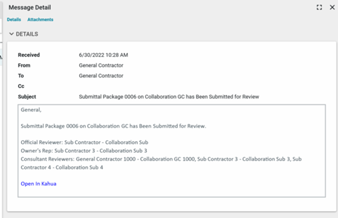Click the received date 6/30/2022 10:28 AM

(x=103, y=55)
